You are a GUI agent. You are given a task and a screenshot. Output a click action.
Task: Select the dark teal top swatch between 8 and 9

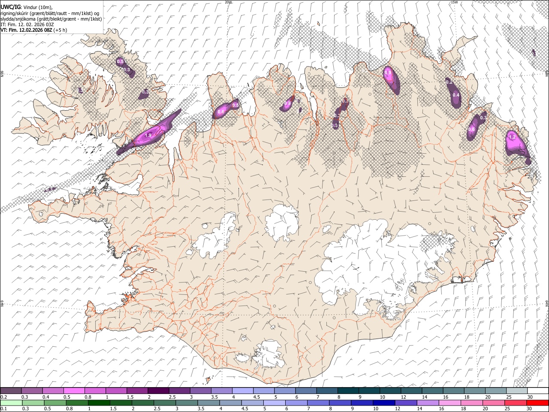(348, 391)
